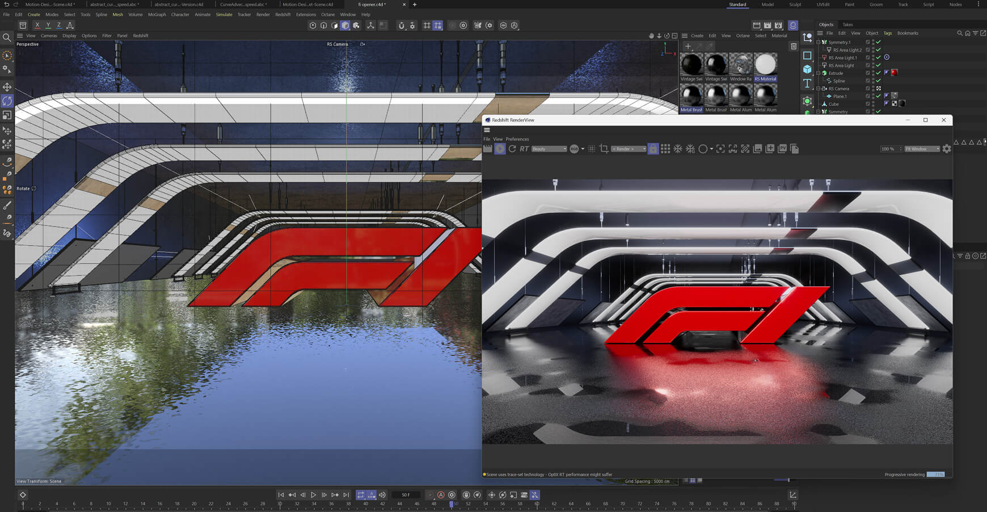Start Redshift RenderView IPR play button
This screenshot has width=987, height=512.
pyautogui.click(x=500, y=149)
